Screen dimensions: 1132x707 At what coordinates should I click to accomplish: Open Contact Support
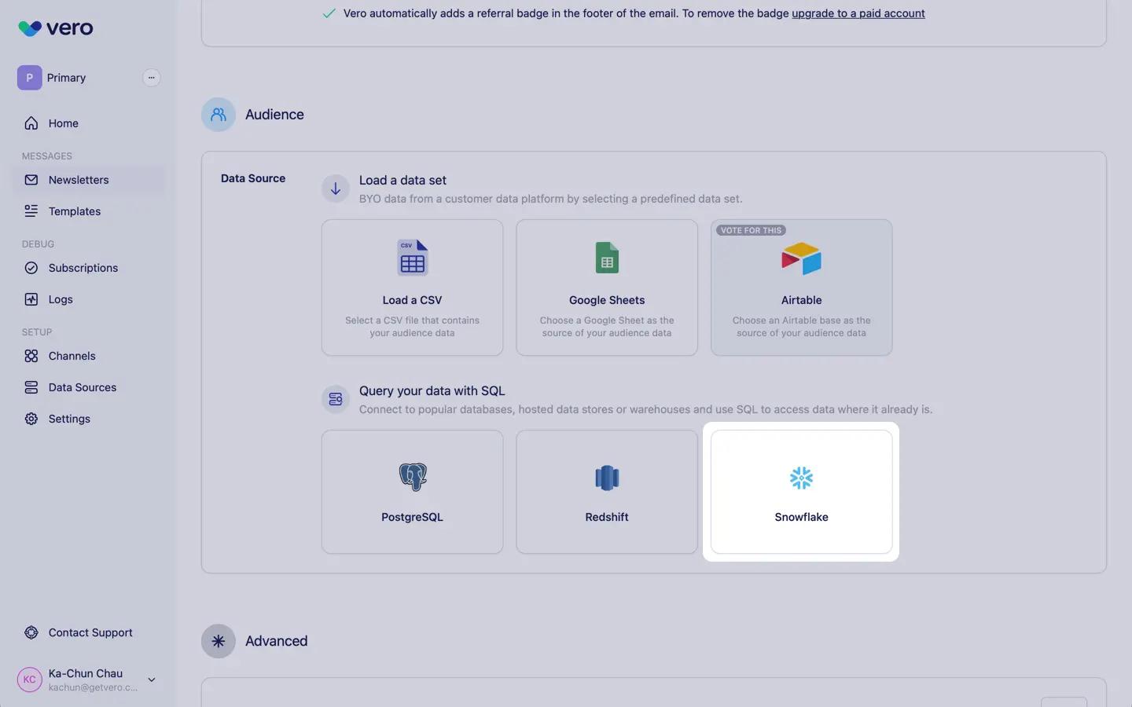click(90, 632)
